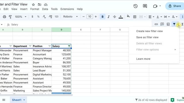This screenshot has height=103, width=184.
Task: Click the insert chart icon
Action: [x=168, y=24]
